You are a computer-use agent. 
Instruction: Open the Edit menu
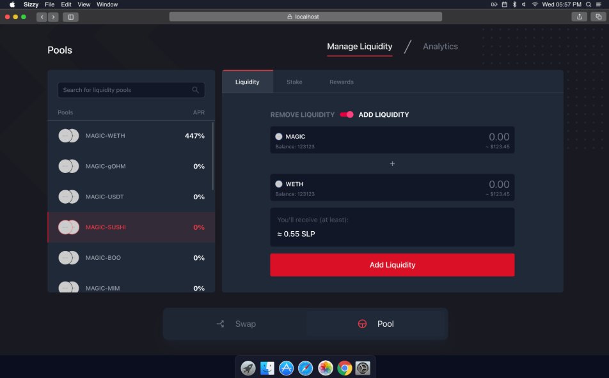(66, 4)
